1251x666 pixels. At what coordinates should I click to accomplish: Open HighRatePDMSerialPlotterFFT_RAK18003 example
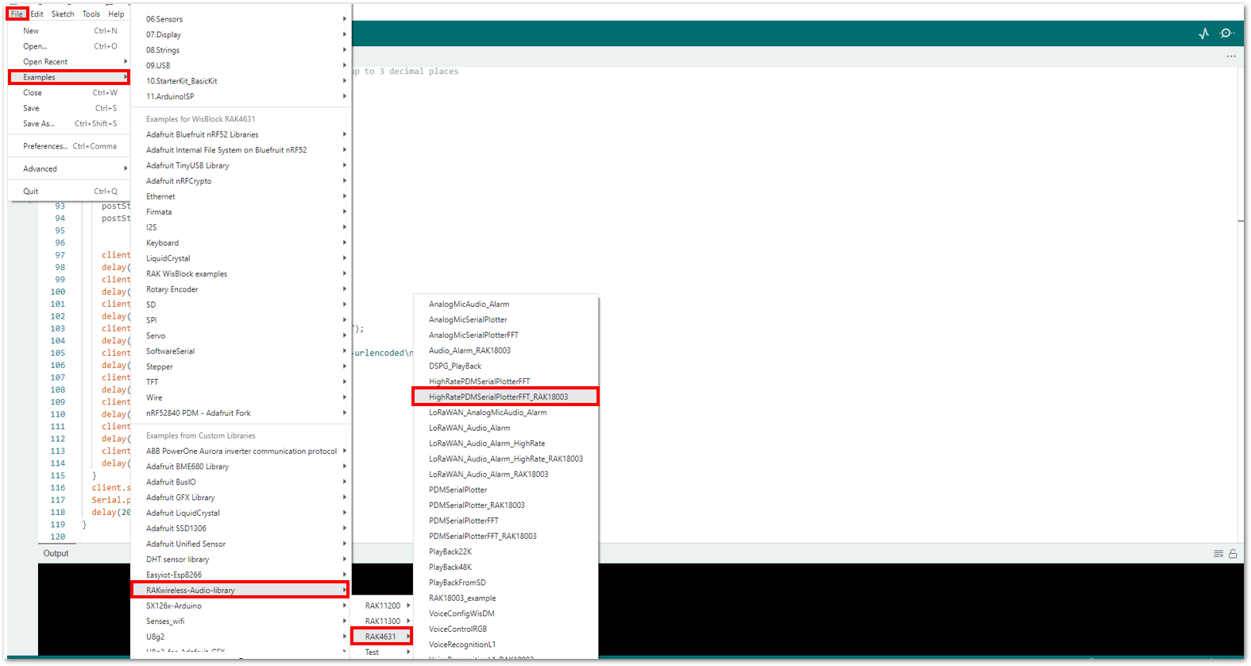coord(505,397)
